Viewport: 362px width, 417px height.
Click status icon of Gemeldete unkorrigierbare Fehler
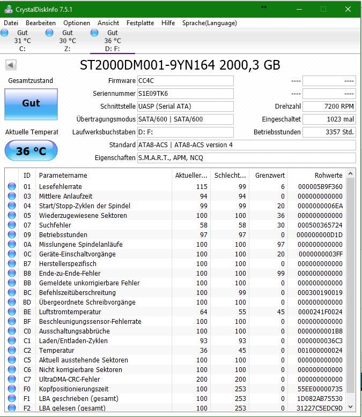pyautogui.click(x=12, y=283)
